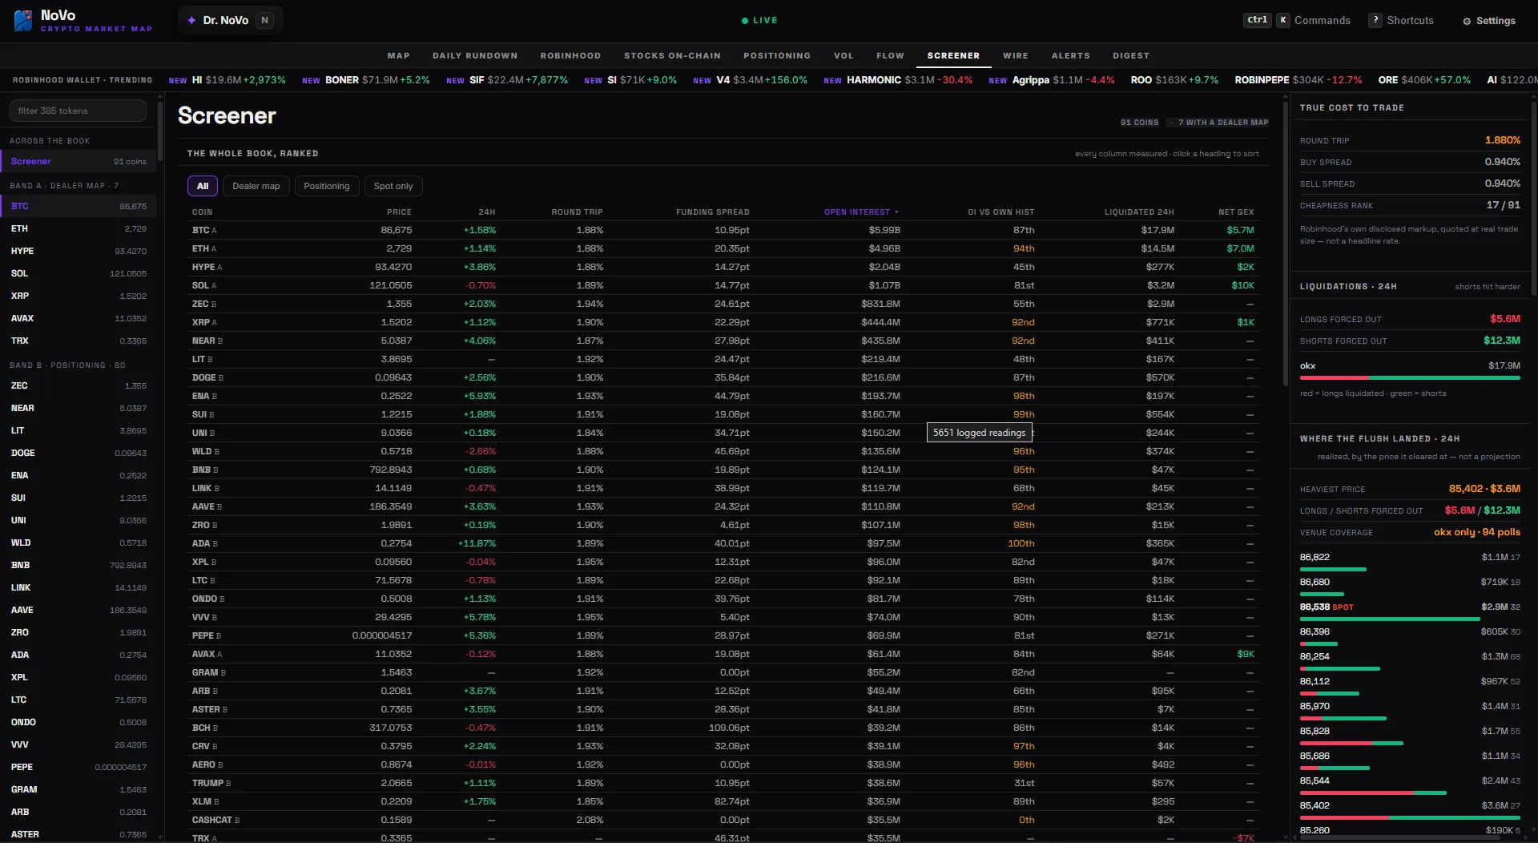
Task: Open the POSITIONING tab
Action: pos(777,55)
